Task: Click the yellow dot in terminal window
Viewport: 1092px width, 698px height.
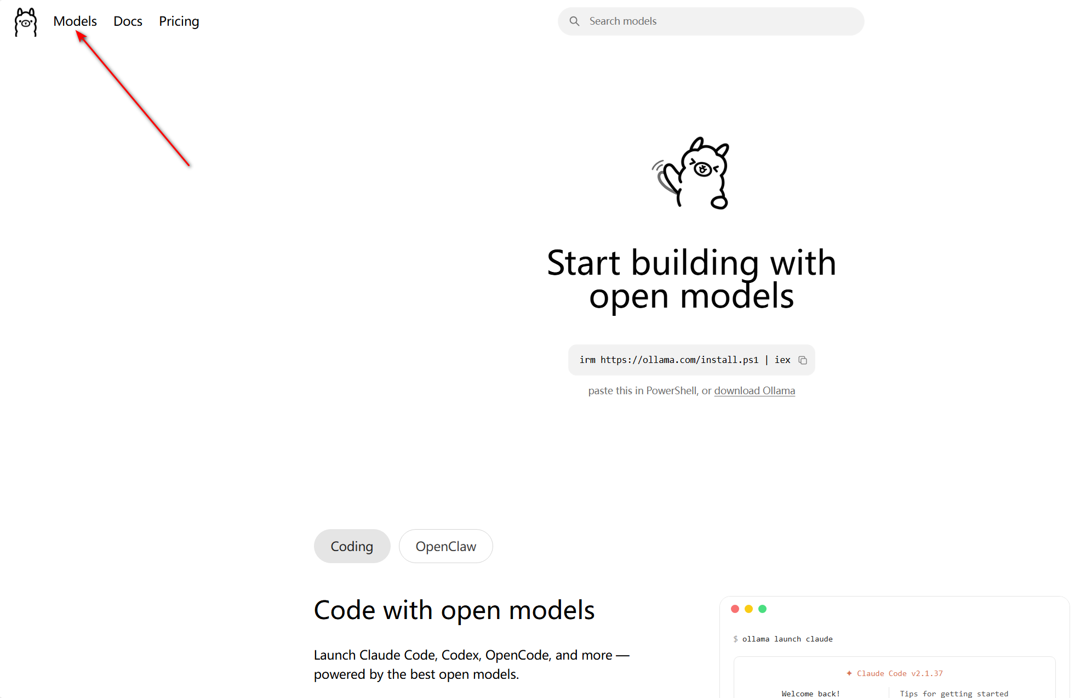Action: pyautogui.click(x=748, y=609)
